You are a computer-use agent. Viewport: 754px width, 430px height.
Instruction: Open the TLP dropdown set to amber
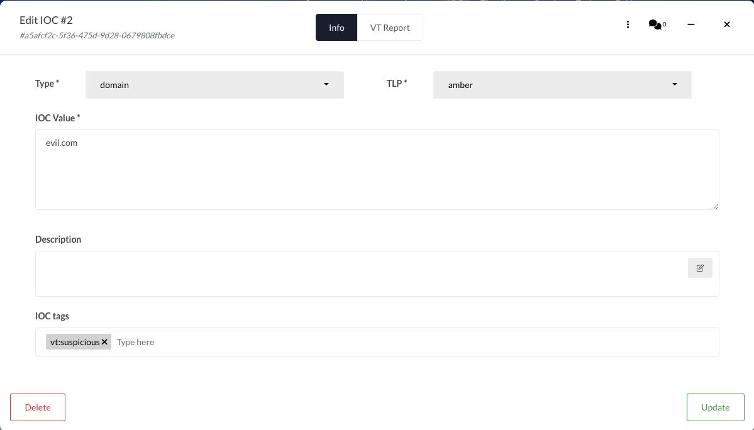(x=562, y=85)
